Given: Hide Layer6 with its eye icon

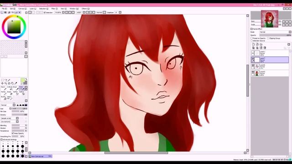Looking at the screenshot, I should coord(253,66).
